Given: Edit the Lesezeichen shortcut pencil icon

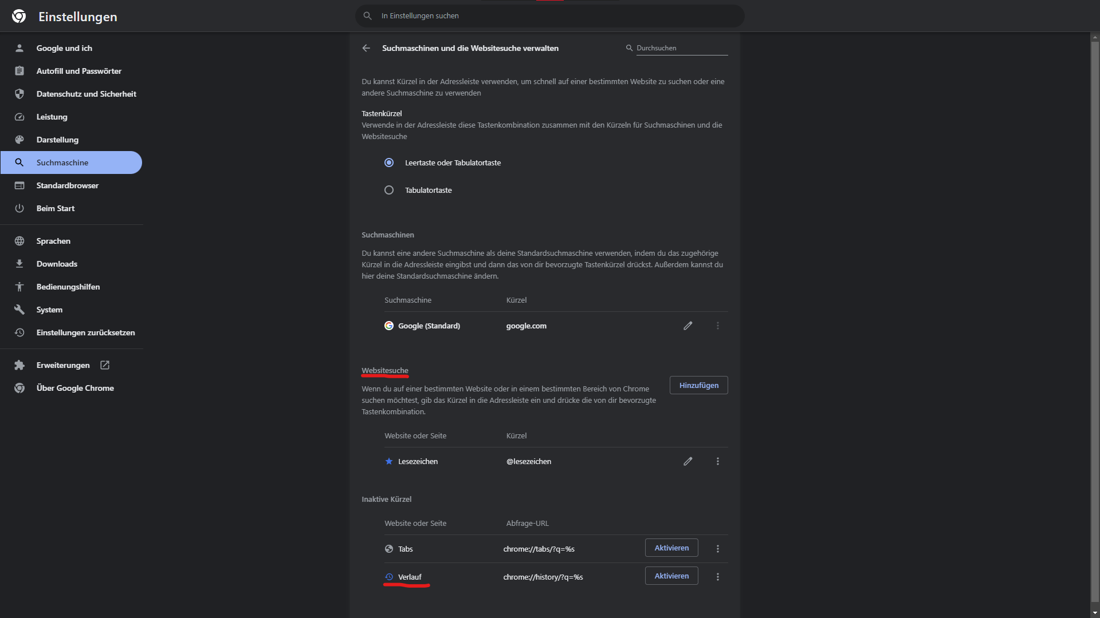Looking at the screenshot, I should [688, 461].
